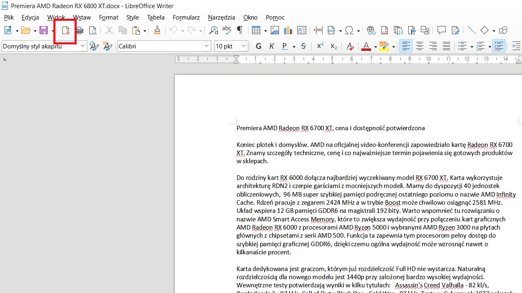Apply centered paragraph alignment
522x293 pixels.
coord(419,46)
